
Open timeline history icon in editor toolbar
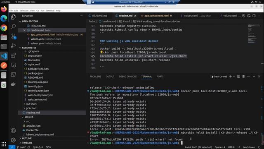coord(244,16)
